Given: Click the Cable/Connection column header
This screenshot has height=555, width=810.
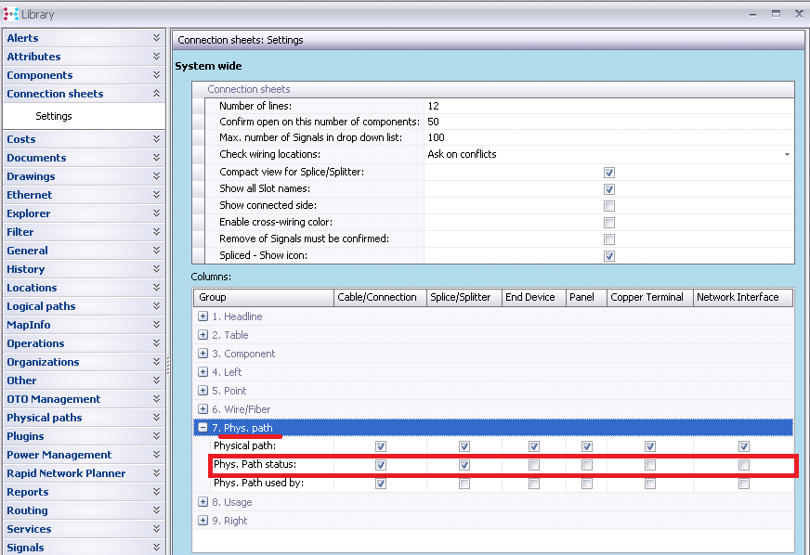Looking at the screenshot, I should 380,297.
